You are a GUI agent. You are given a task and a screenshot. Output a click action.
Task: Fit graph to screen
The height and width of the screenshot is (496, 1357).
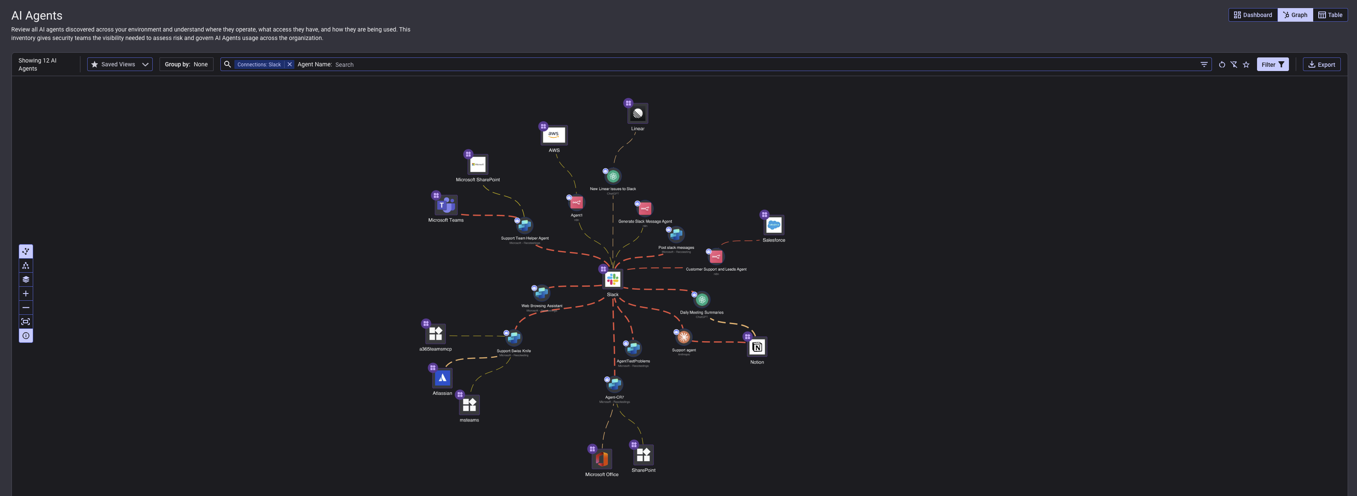pyautogui.click(x=25, y=321)
